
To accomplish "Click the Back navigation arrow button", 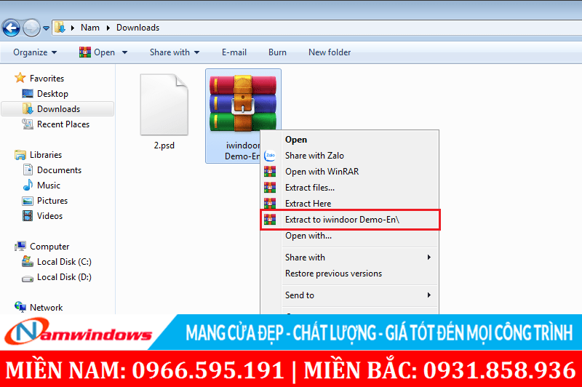I will (x=11, y=28).
